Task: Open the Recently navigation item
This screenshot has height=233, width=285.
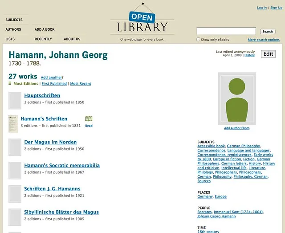Action: click(x=43, y=39)
